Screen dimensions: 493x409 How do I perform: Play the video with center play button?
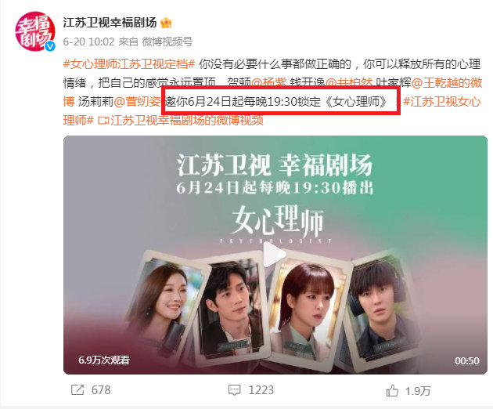tap(274, 255)
